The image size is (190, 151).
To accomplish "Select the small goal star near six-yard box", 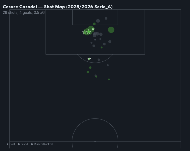I will pyautogui.click(x=93, y=29).
